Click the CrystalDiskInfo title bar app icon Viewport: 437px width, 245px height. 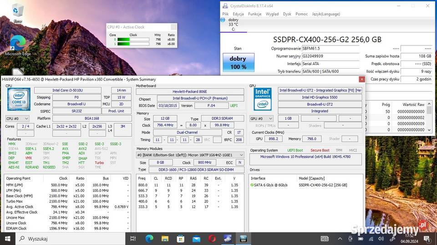pos(225,5)
